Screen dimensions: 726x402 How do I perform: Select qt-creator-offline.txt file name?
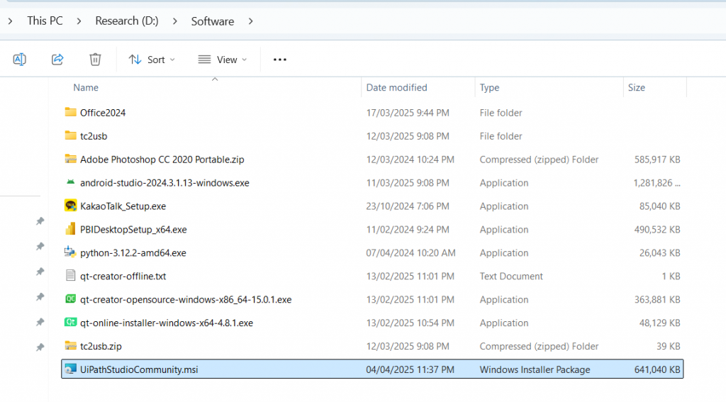tap(123, 276)
